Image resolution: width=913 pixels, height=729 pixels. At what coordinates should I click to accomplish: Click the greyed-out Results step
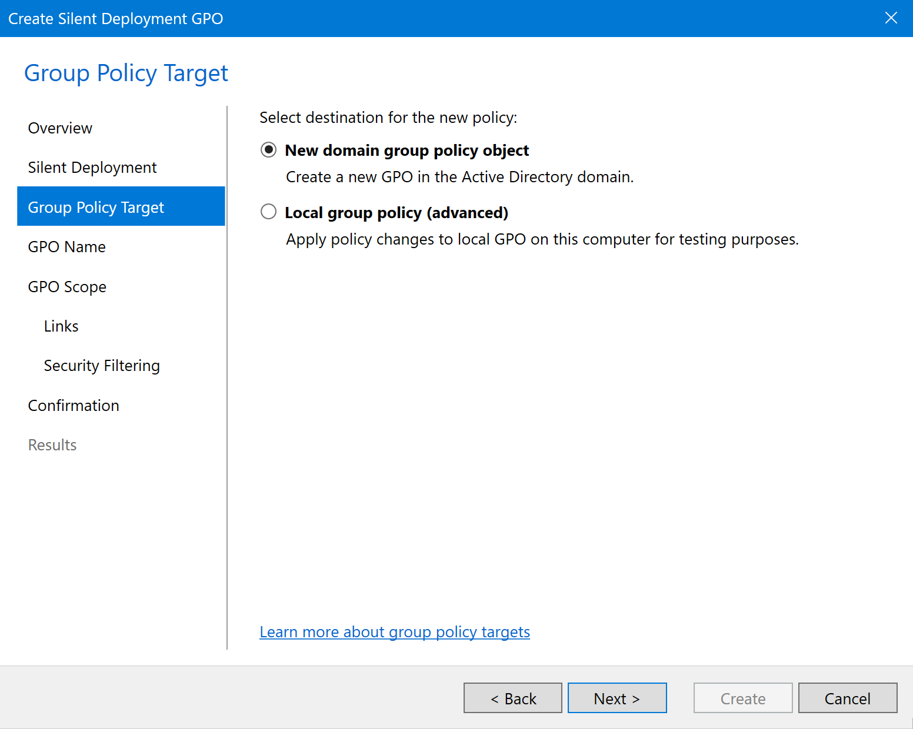click(52, 445)
